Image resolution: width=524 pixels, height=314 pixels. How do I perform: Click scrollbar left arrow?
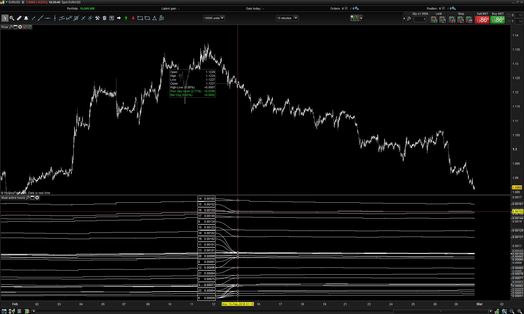[x=34, y=311]
